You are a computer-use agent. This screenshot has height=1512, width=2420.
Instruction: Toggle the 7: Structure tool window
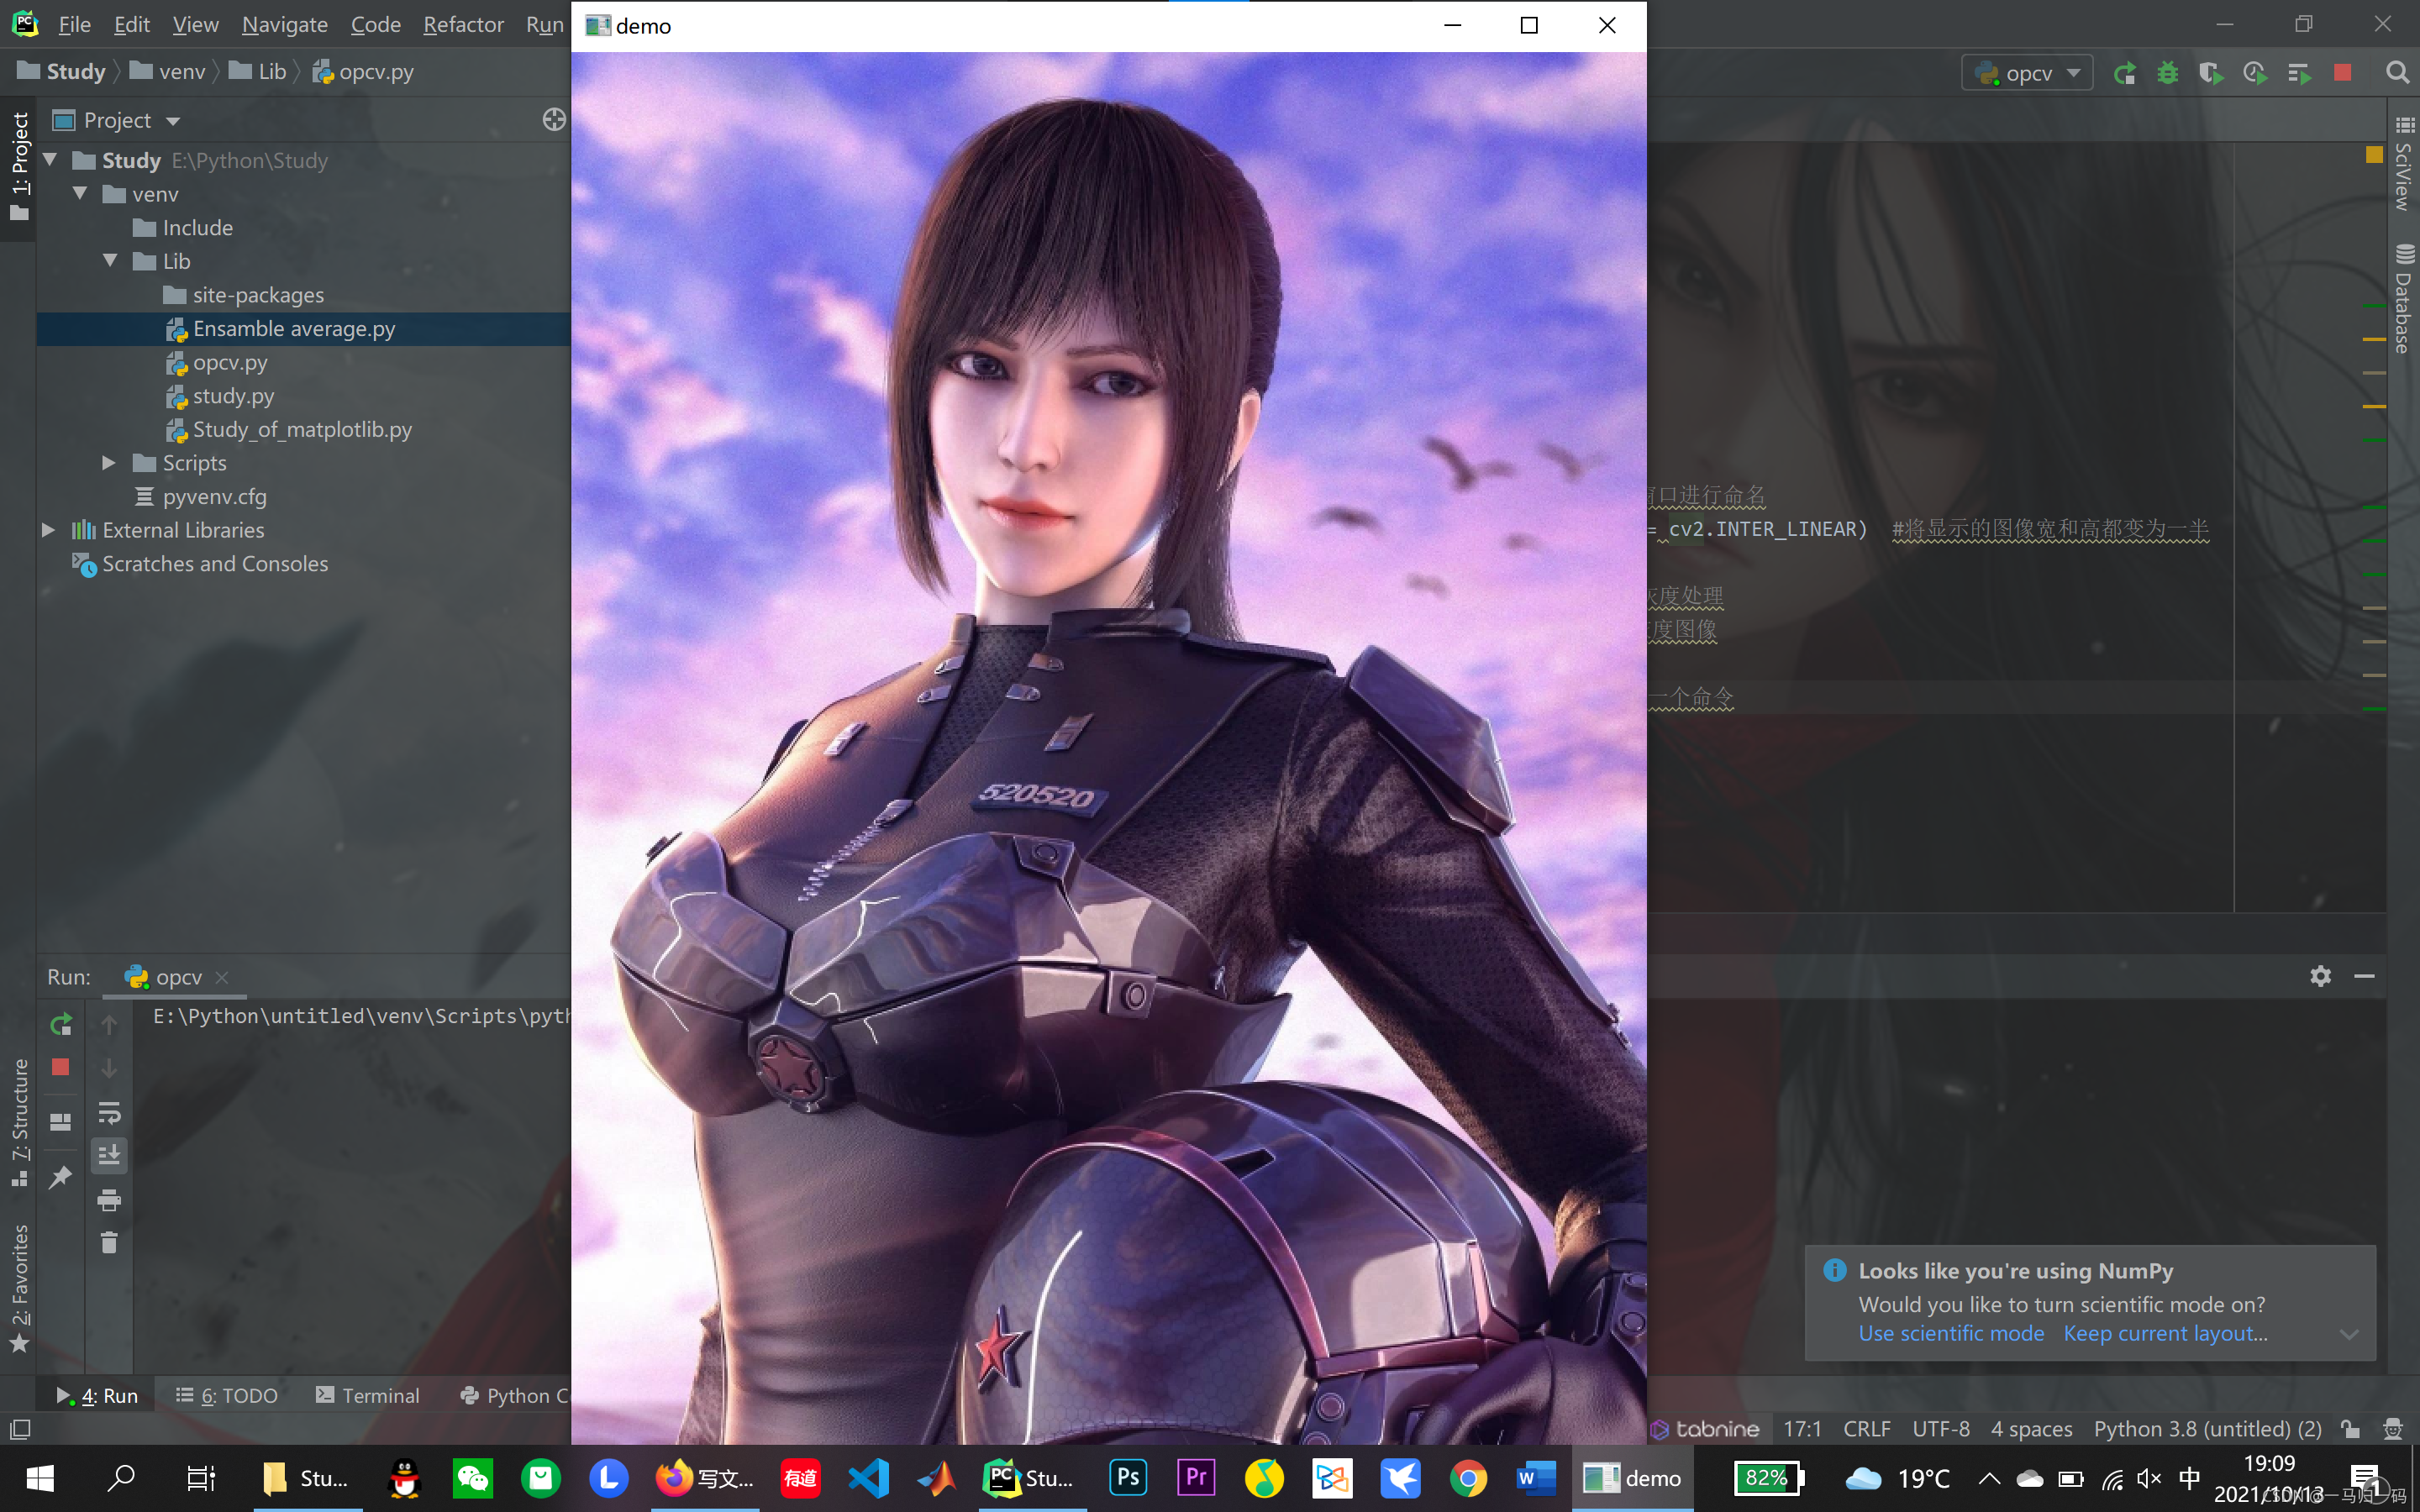pos(19,1122)
